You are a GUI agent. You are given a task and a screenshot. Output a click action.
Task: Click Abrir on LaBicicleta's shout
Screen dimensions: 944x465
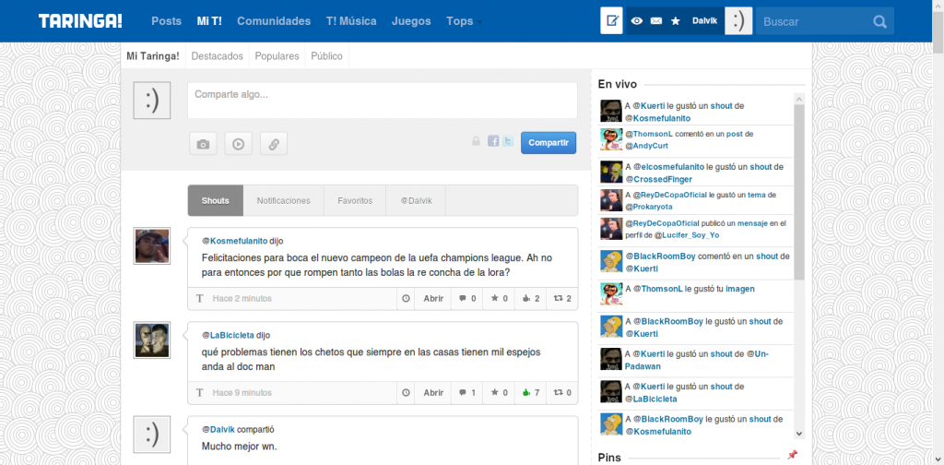tap(433, 393)
